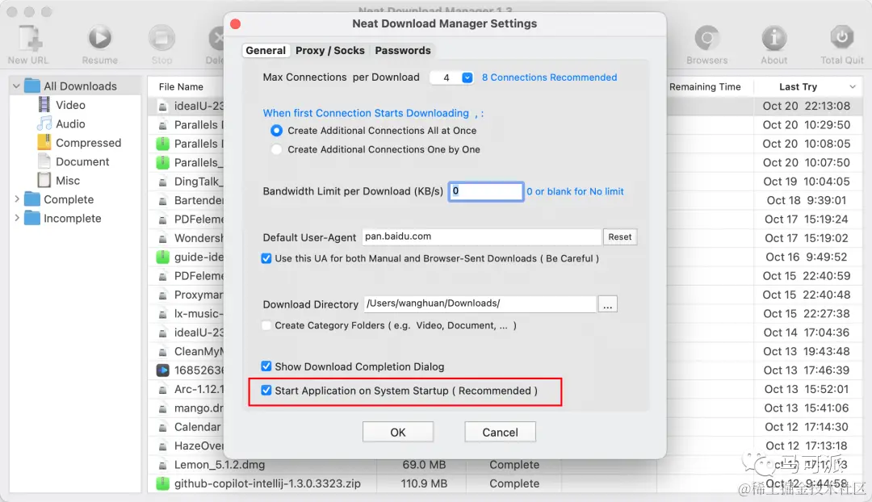Open Max Connections per Download dropdown
Screen dimensions: 872x502
[467, 77]
